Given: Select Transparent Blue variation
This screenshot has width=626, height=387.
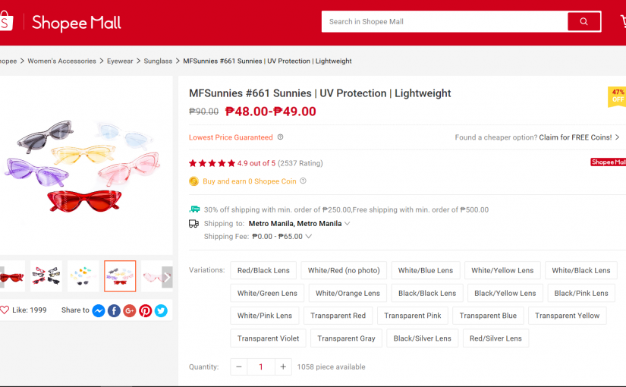Looking at the screenshot, I should tap(488, 316).
